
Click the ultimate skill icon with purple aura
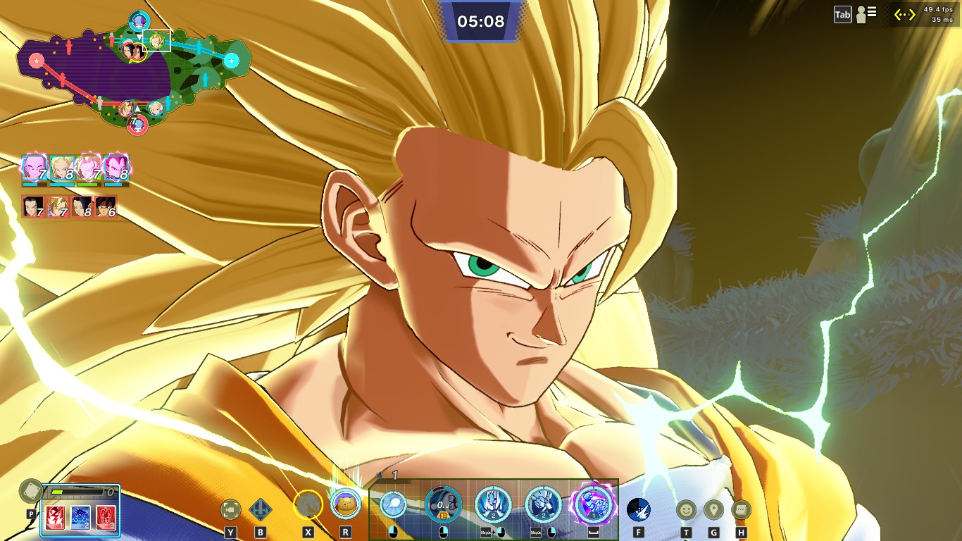pos(594,504)
